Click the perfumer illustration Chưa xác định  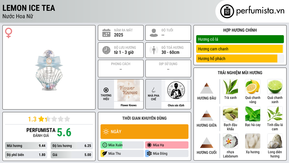(176, 90)
